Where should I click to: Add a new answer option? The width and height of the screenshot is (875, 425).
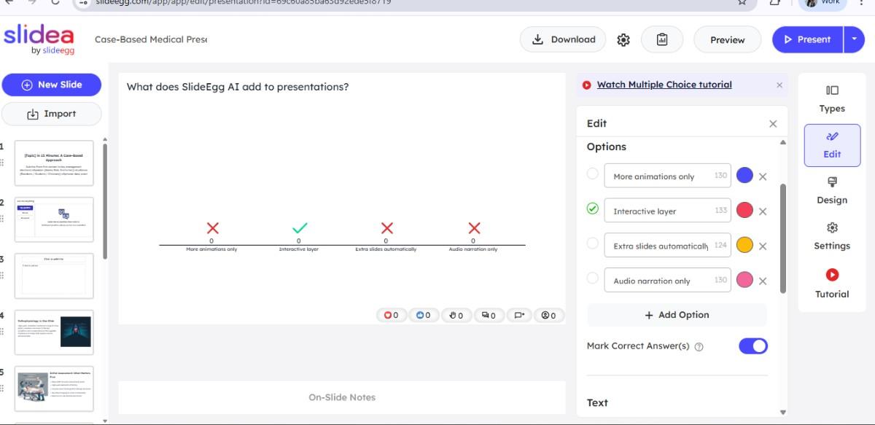click(677, 315)
